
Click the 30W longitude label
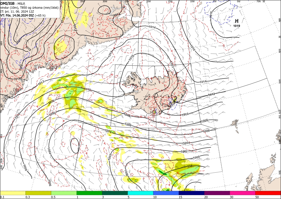tap(105, 1)
